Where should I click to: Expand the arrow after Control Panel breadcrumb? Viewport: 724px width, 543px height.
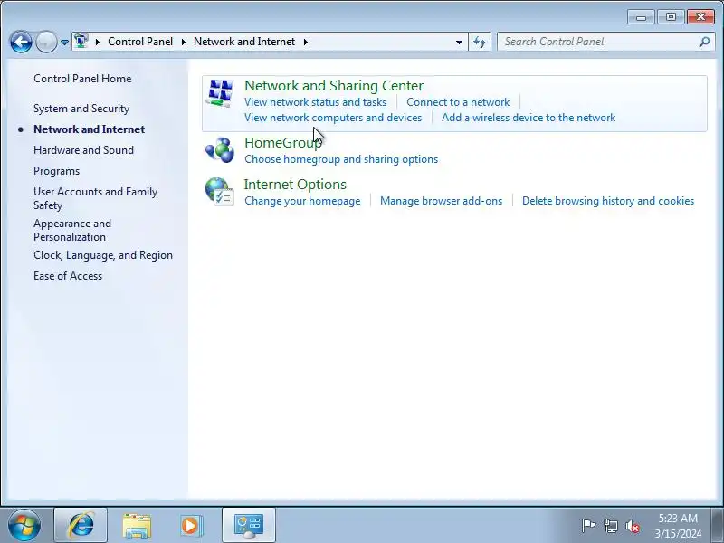click(184, 42)
